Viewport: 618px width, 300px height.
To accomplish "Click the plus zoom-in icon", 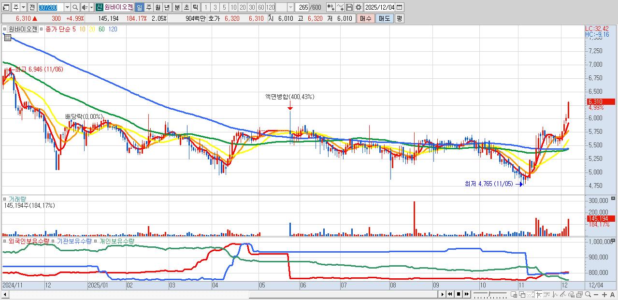I will pos(605,294).
